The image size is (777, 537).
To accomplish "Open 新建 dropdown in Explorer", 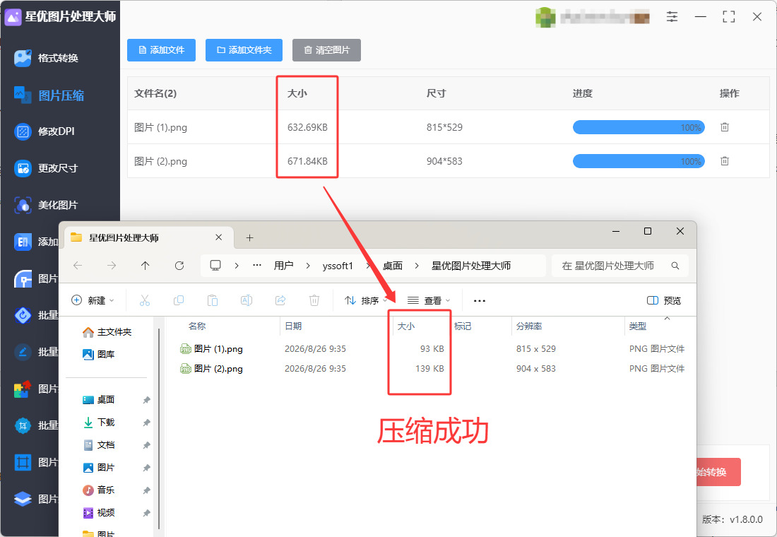I will pyautogui.click(x=93, y=300).
